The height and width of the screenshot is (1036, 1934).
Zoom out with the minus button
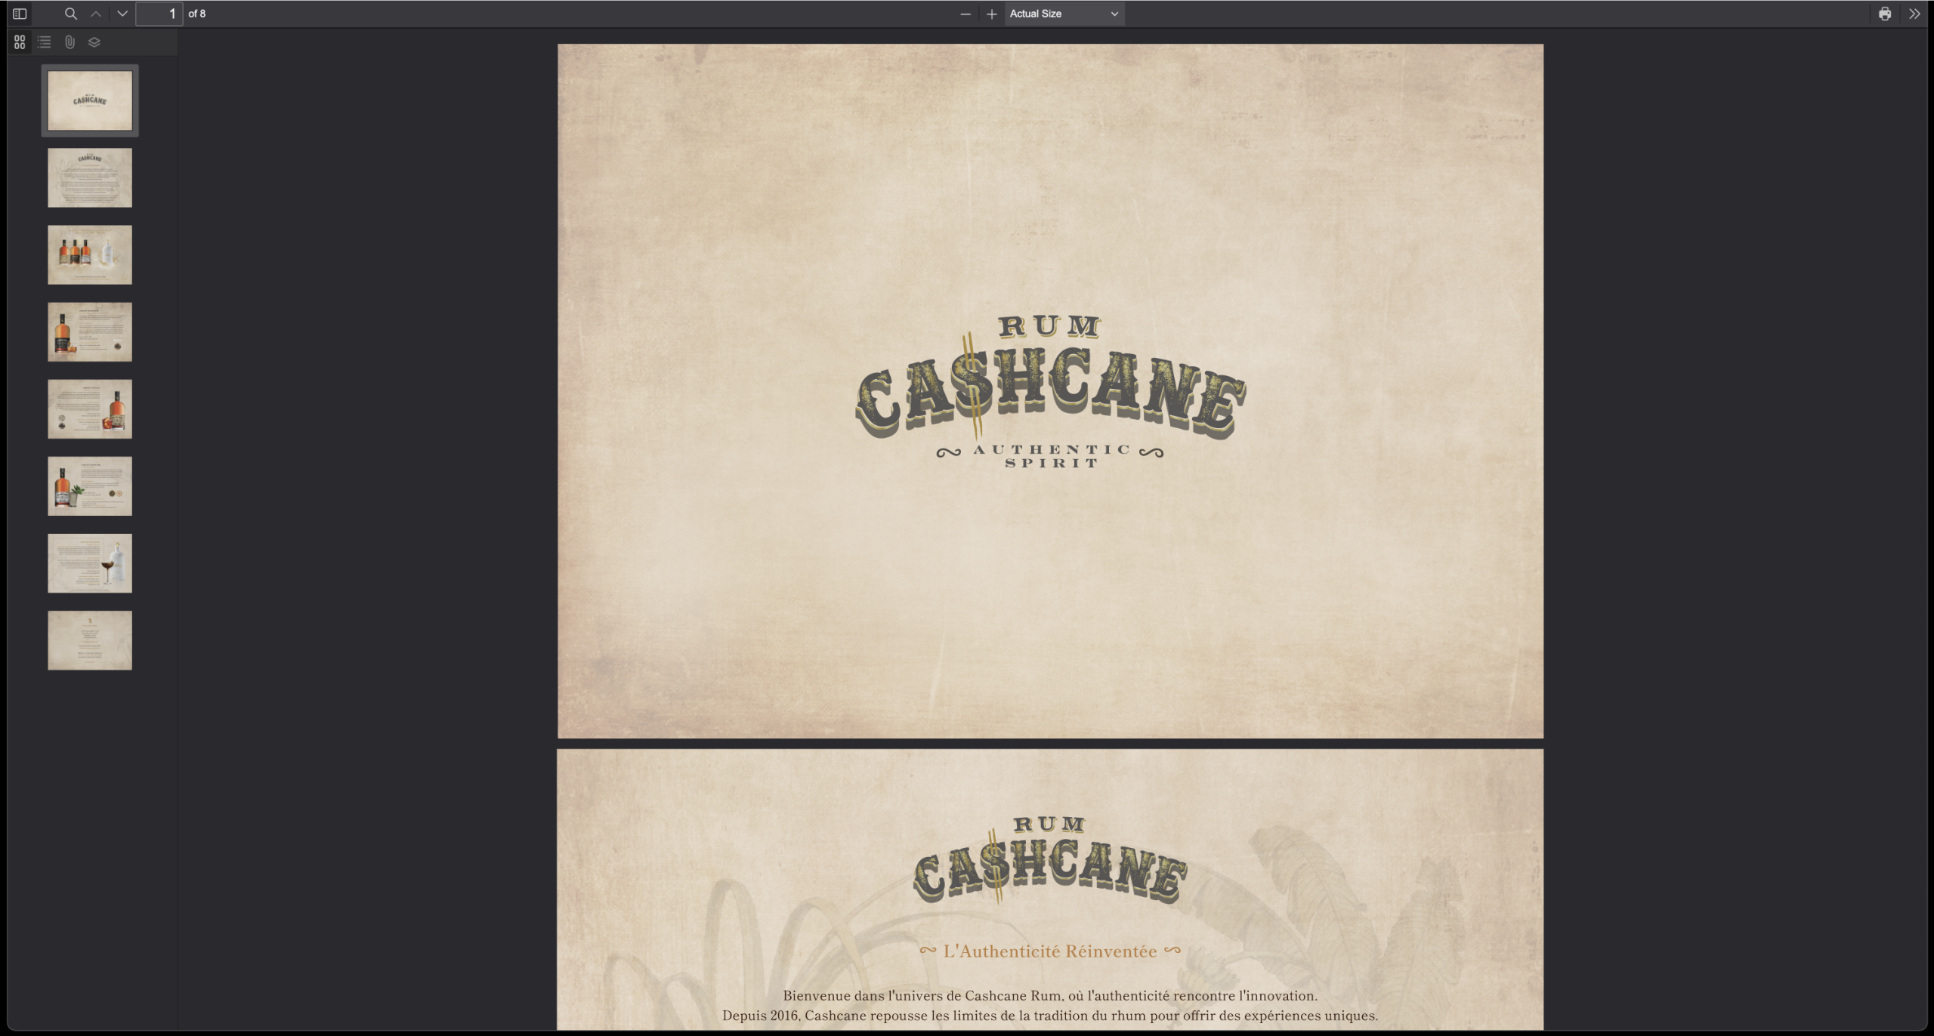point(965,14)
